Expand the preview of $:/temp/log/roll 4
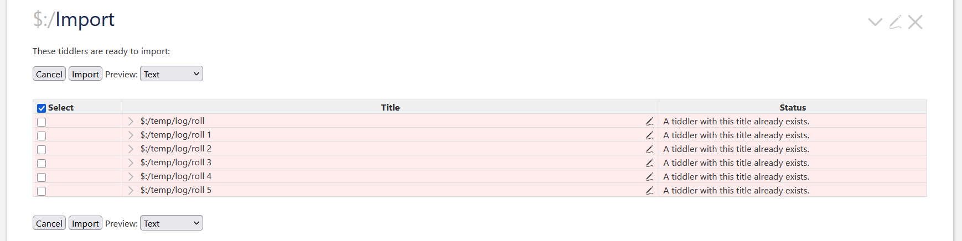 (x=131, y=176)
